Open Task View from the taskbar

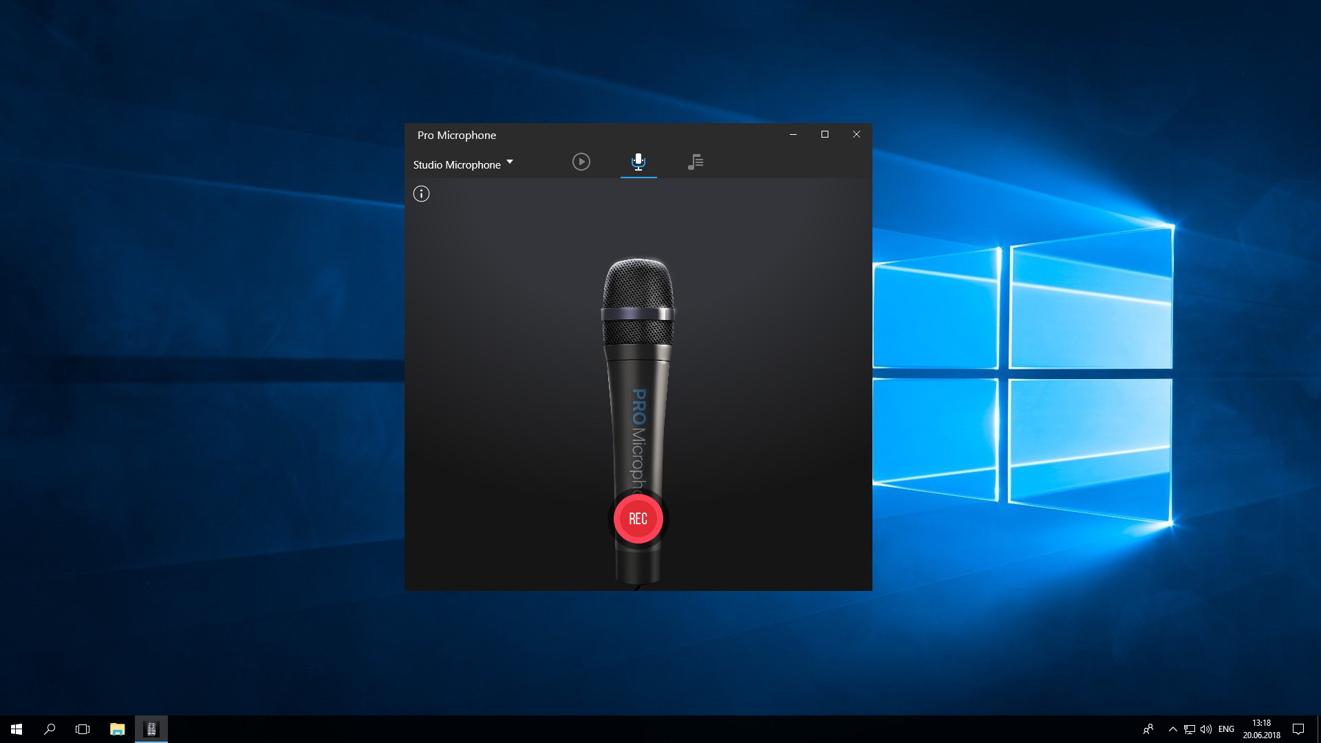click(x=83, y=729)
